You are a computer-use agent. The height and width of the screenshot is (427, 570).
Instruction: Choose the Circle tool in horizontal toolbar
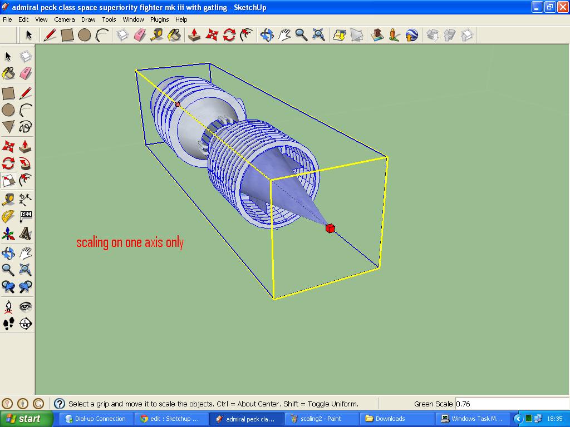pos(85,35)
